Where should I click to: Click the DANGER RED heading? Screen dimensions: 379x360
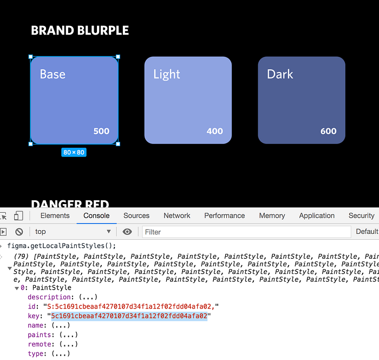[x=70, y=204]
